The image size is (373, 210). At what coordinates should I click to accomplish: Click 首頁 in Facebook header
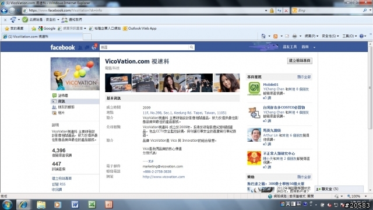point(305,47)
